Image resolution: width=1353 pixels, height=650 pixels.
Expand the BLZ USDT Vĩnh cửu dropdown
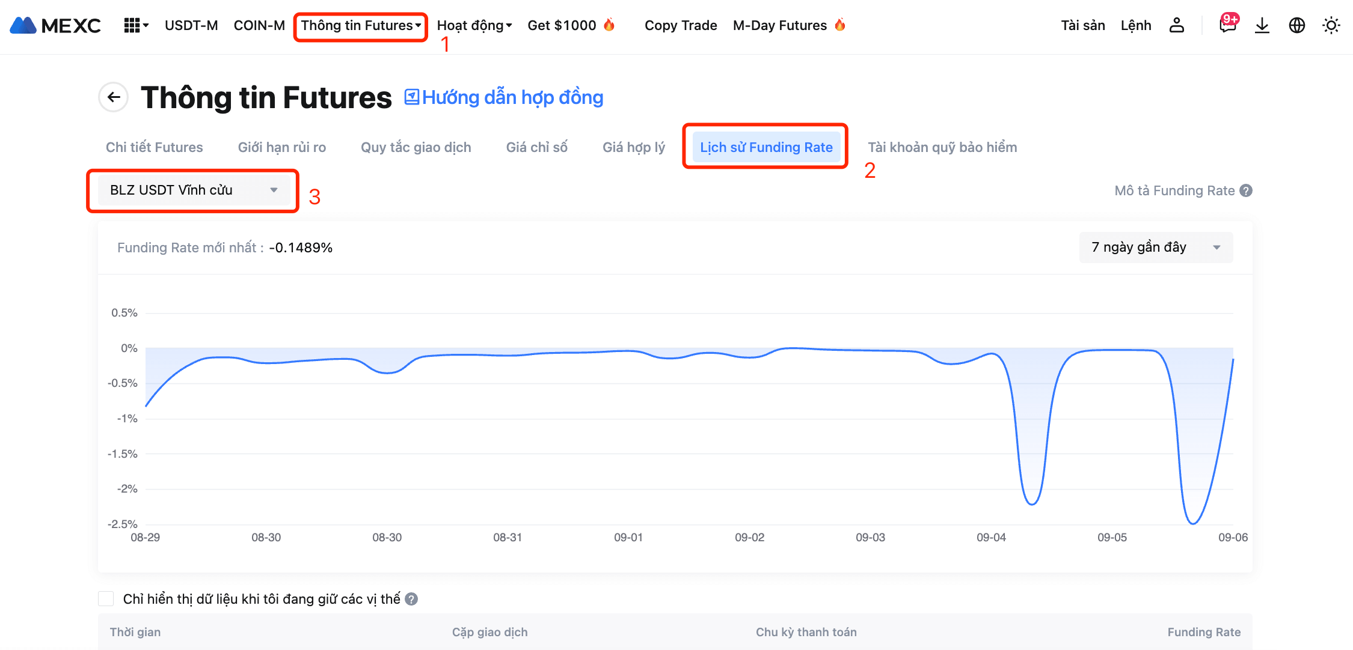point(193,190)
